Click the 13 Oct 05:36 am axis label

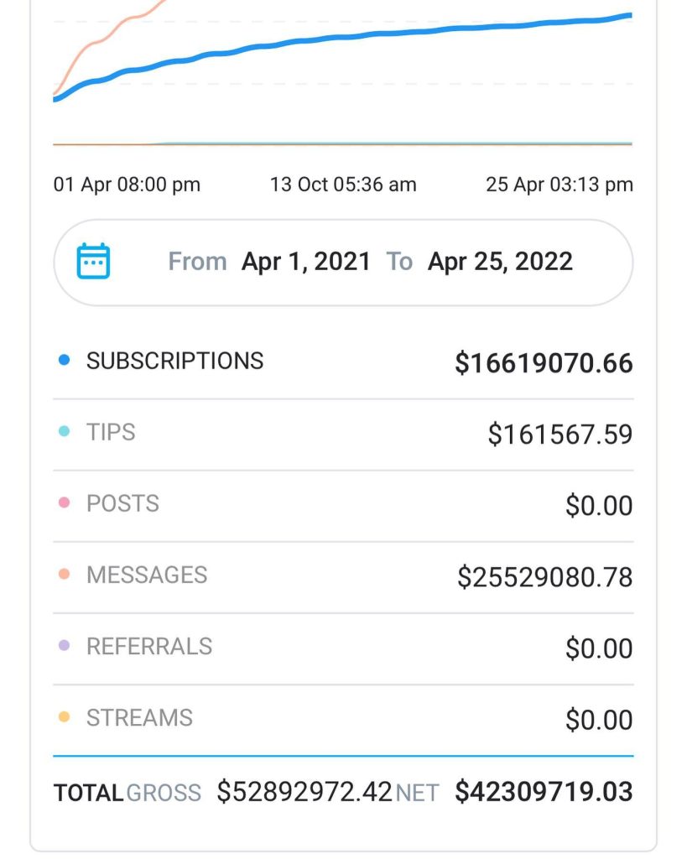click(342, 185)
